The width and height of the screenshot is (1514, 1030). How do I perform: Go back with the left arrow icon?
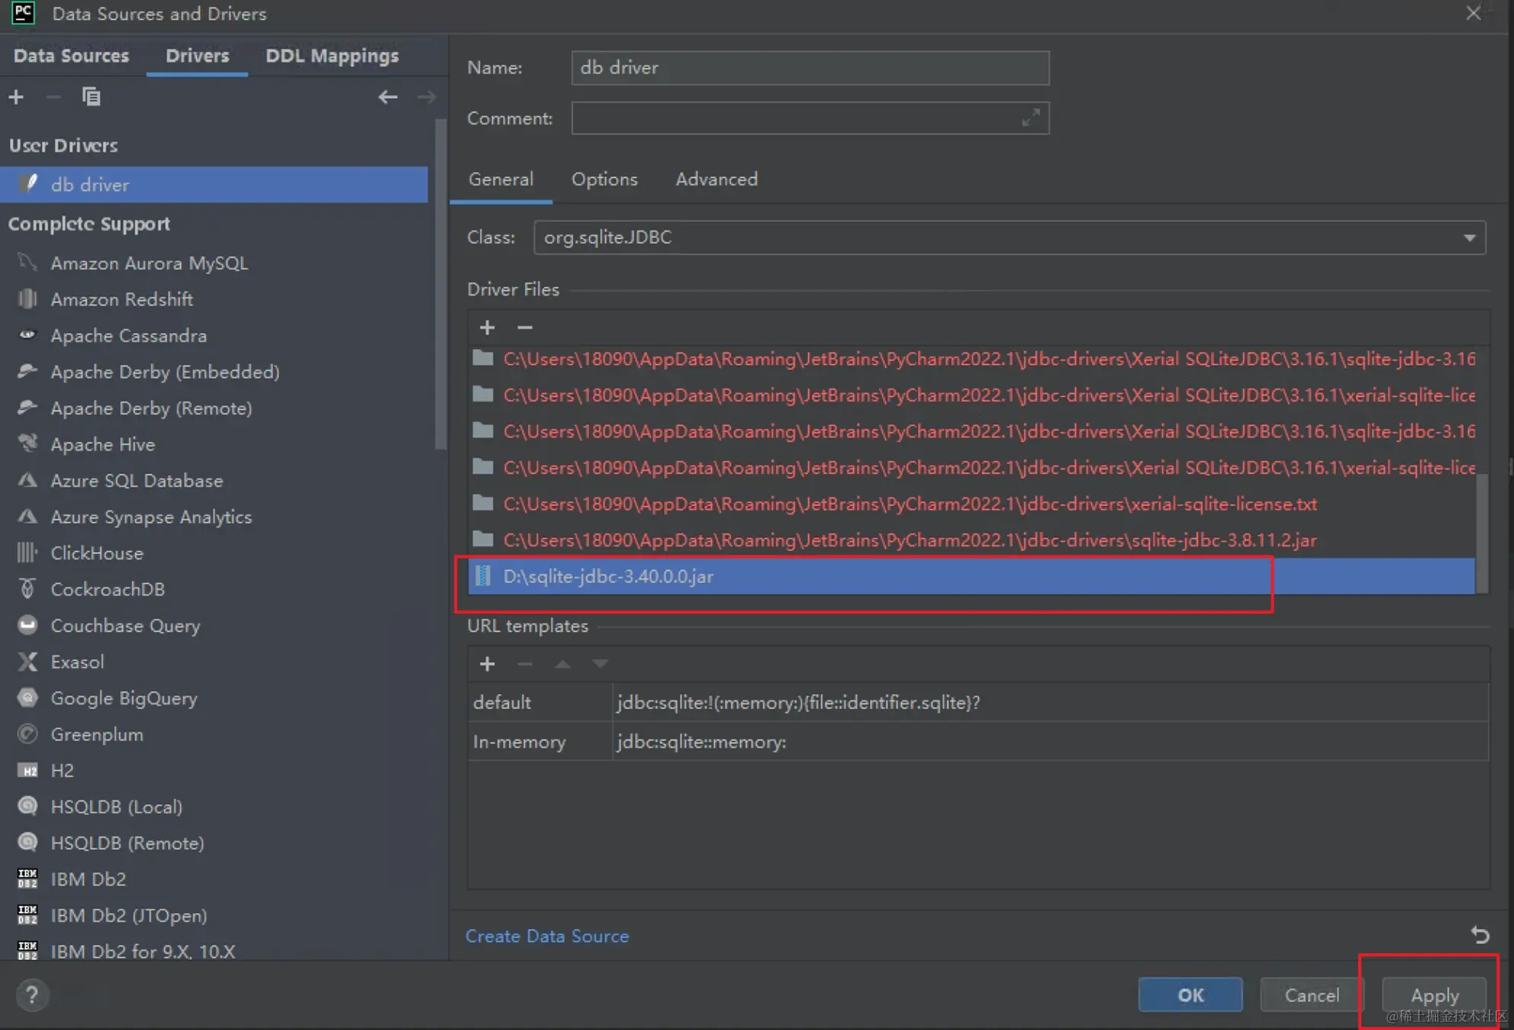point(388,97)
